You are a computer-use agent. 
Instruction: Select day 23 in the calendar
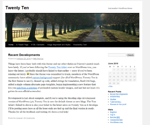pos(118,80)
